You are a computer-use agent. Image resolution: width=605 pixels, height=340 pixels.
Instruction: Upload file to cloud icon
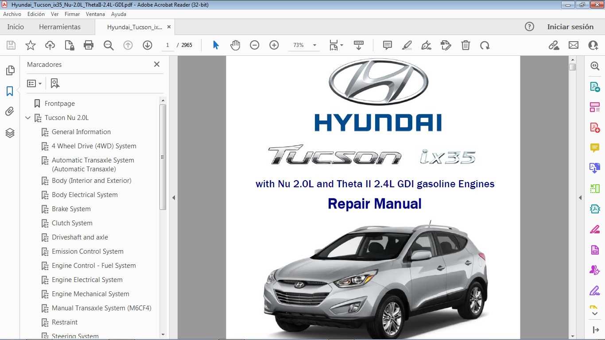50,45
